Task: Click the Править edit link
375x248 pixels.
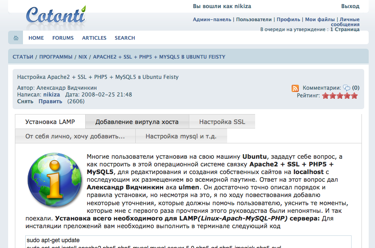Action: tap(50, 101)
